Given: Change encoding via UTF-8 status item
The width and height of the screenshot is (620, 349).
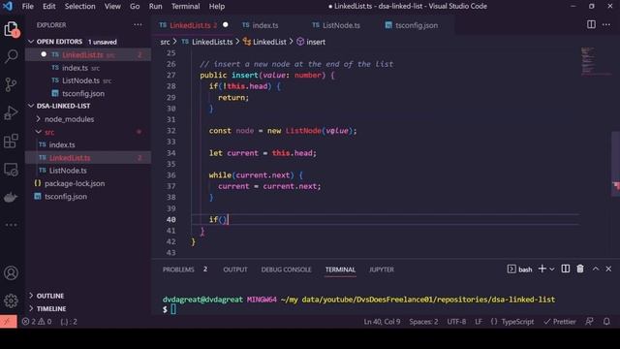Looking at the screenshot, I should pos(456,322).
